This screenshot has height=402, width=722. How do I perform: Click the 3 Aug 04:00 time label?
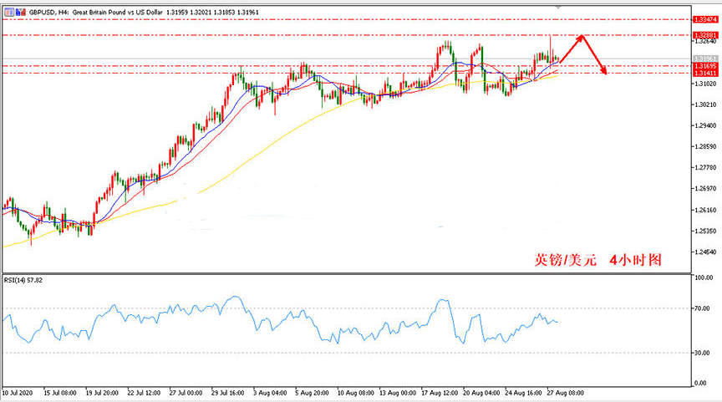[270, 393]
